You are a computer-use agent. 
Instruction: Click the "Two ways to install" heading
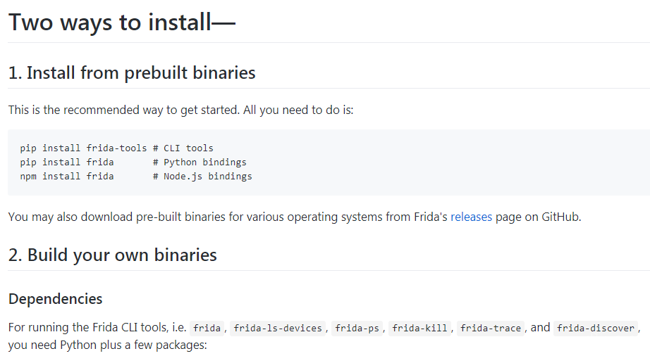pyautogui.click(x=121, y=22)
